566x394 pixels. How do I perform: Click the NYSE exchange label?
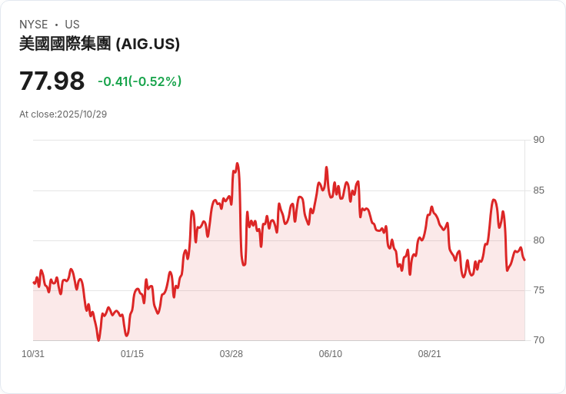(x=34, y=25)
